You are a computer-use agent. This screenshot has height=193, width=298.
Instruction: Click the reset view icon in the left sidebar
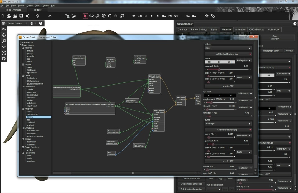[4, 59]
